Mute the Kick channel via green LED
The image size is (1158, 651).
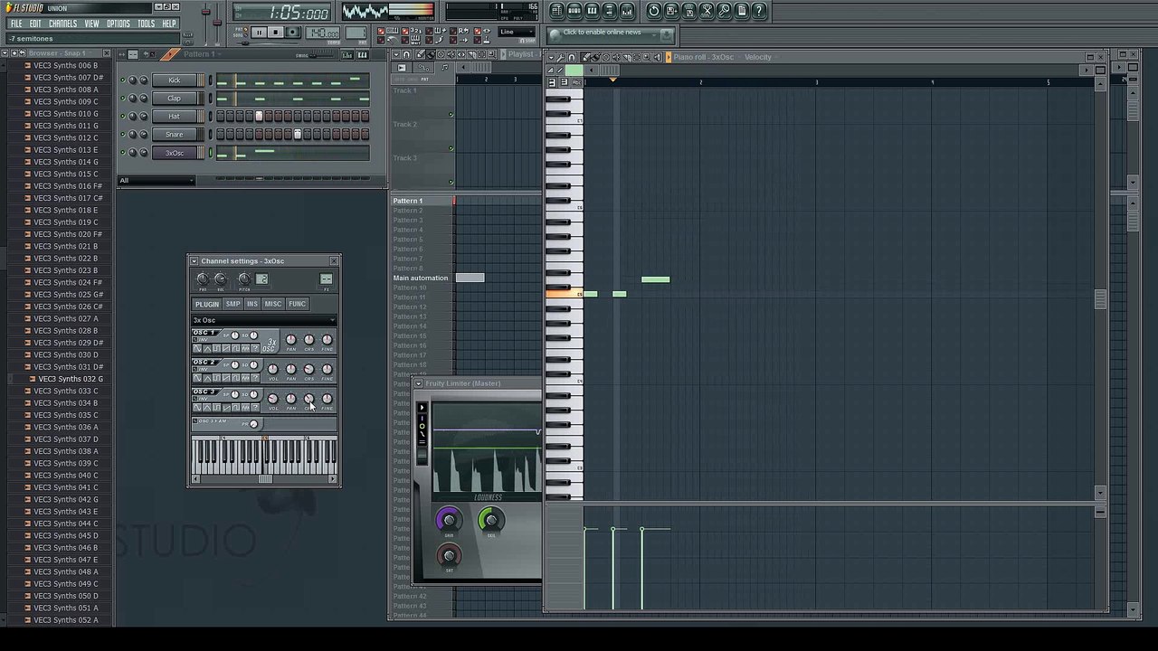(x=123, y=80)
